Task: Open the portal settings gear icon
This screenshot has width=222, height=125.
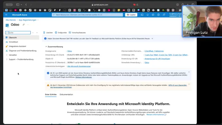Action: [153, 15]
